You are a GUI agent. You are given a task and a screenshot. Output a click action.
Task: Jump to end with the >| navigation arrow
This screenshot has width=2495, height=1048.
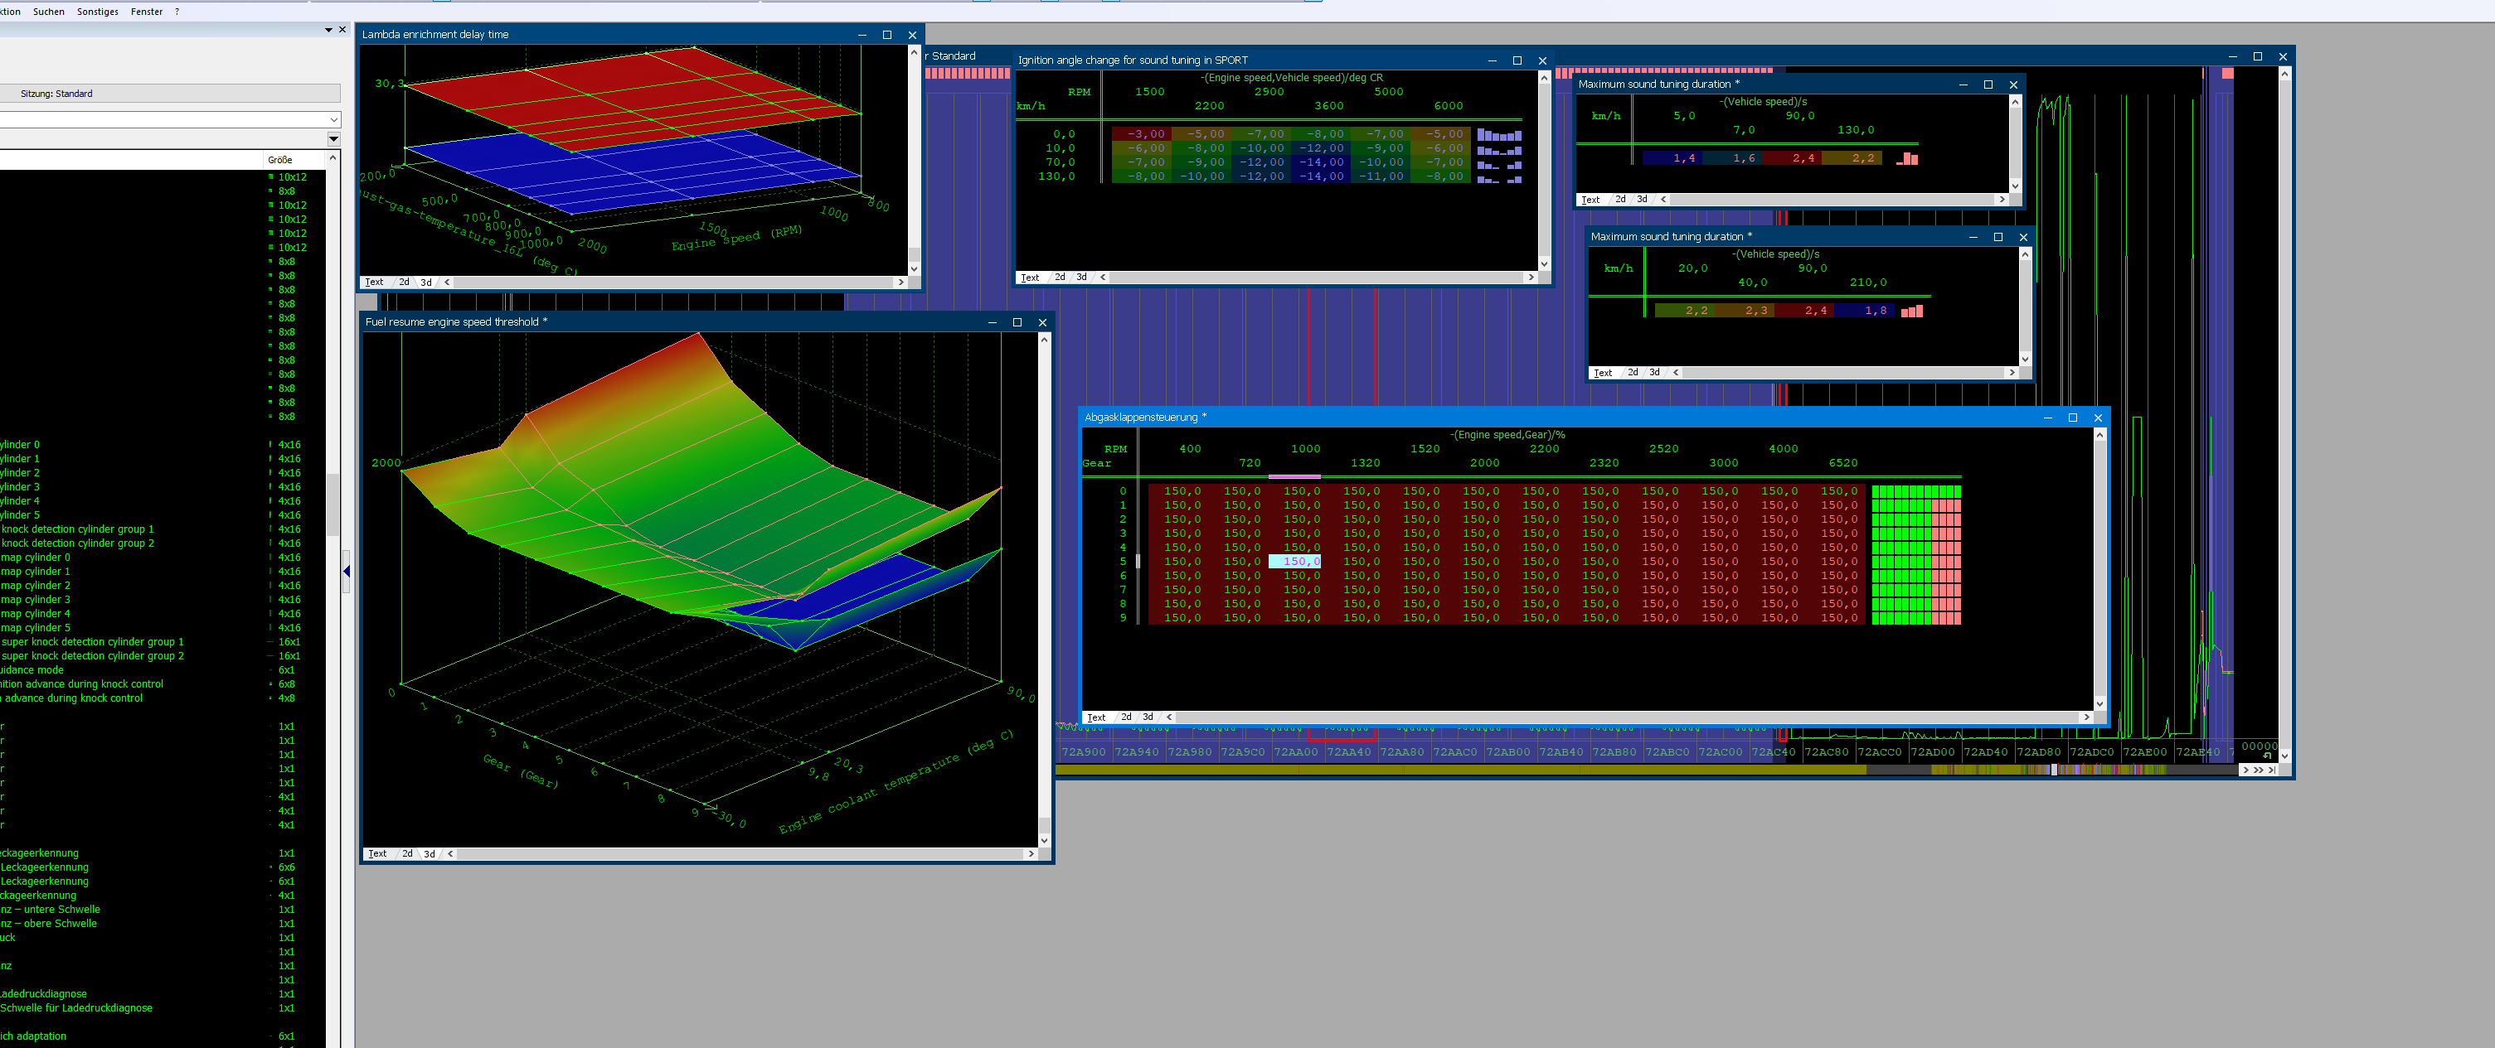pyautogui.click(x=2272, y=770)
